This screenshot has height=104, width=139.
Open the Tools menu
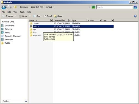pyautogui.click(x=22, y=12)
